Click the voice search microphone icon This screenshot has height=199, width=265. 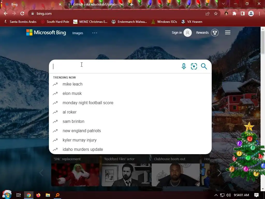[184, 66]
